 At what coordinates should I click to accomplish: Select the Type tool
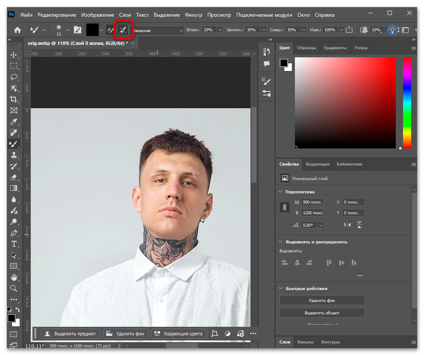coord(14,244)
